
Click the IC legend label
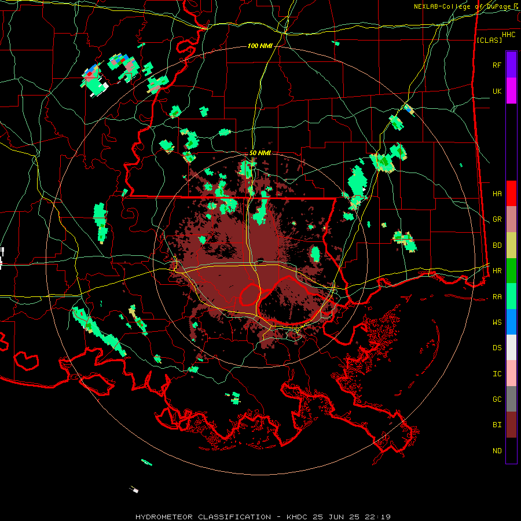[497, 374]
